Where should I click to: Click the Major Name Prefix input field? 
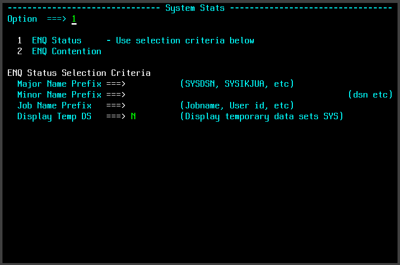pos(153,84)
